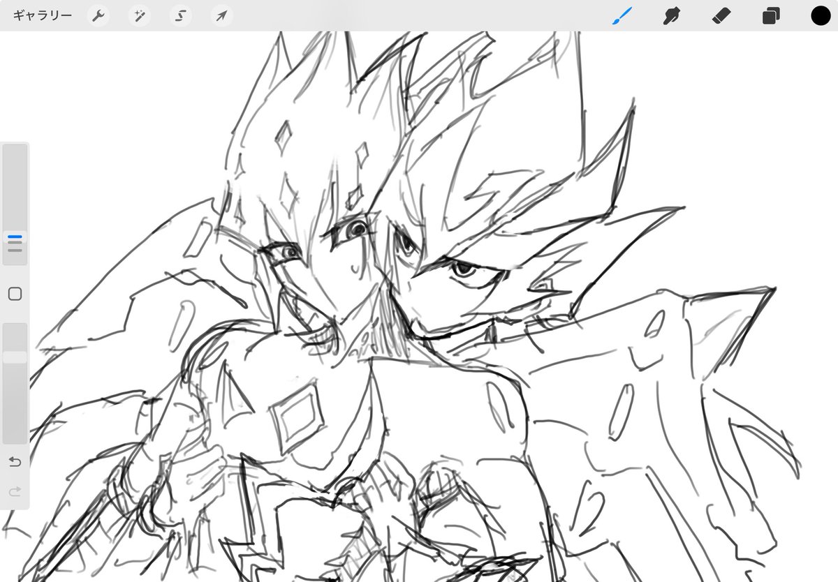Open the Layers panel

[771, 15]
